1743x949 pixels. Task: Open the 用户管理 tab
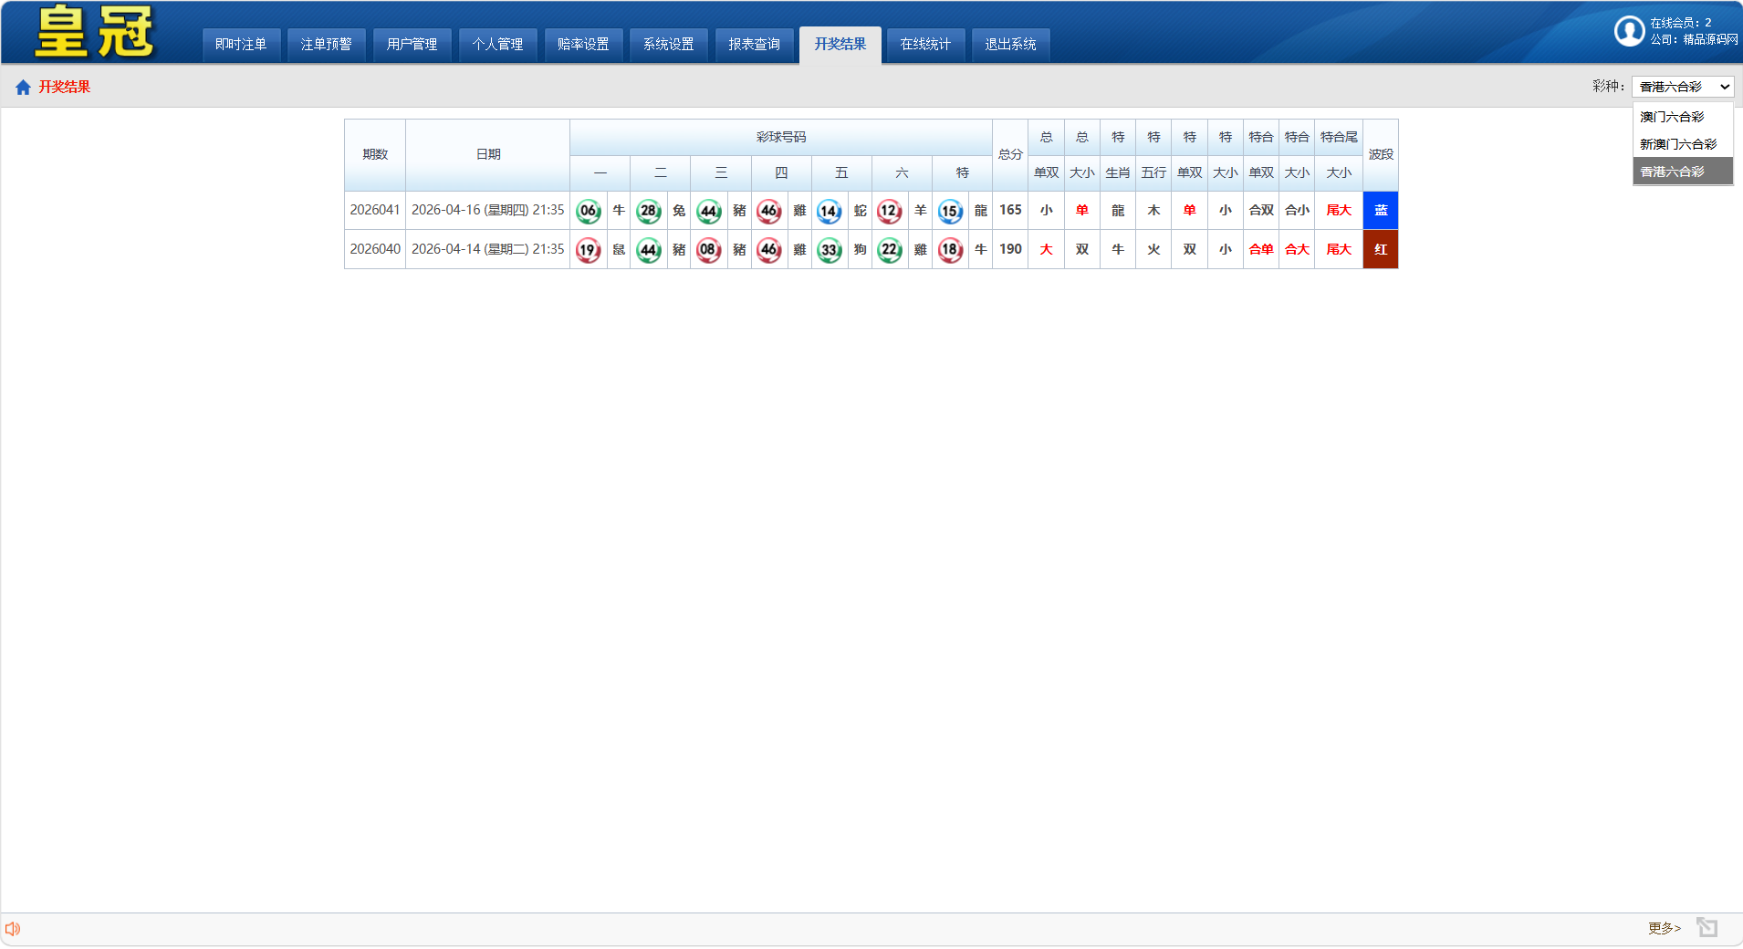tap(412, 45)
